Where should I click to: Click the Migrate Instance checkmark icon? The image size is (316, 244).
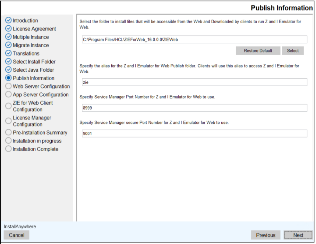pos(8,45)
